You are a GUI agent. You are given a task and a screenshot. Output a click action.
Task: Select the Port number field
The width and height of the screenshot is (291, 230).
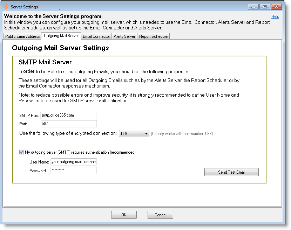tap(68, 124)
